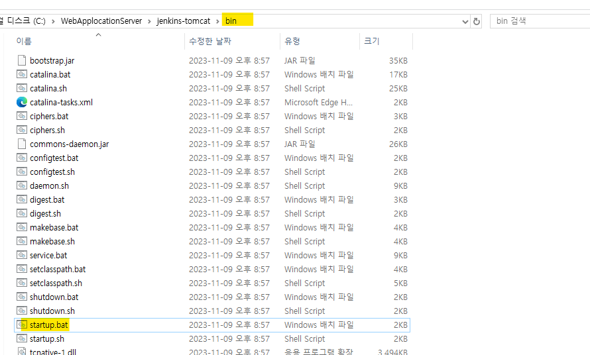Click the bin segment in the address bar

pos(231,21)
